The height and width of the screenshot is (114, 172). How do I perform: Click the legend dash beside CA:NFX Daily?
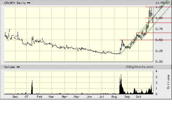click(x=29, y=3)
